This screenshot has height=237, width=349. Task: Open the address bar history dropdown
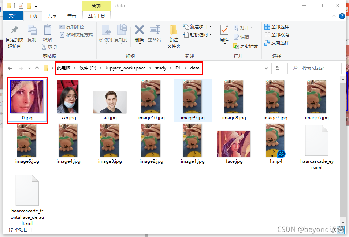(266, 68)
